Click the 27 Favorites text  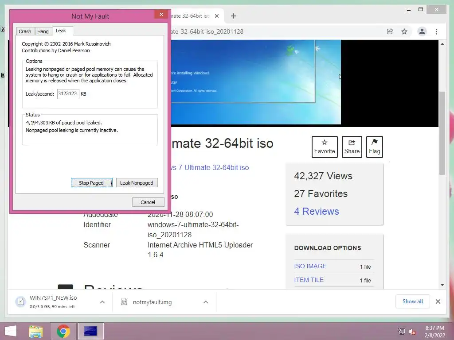click(321, 193)
